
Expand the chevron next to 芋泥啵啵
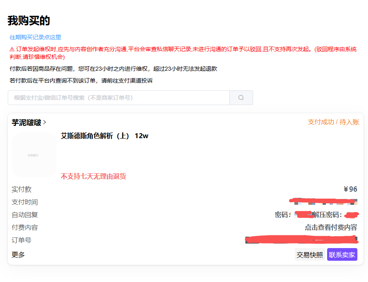tap(45, 122)
